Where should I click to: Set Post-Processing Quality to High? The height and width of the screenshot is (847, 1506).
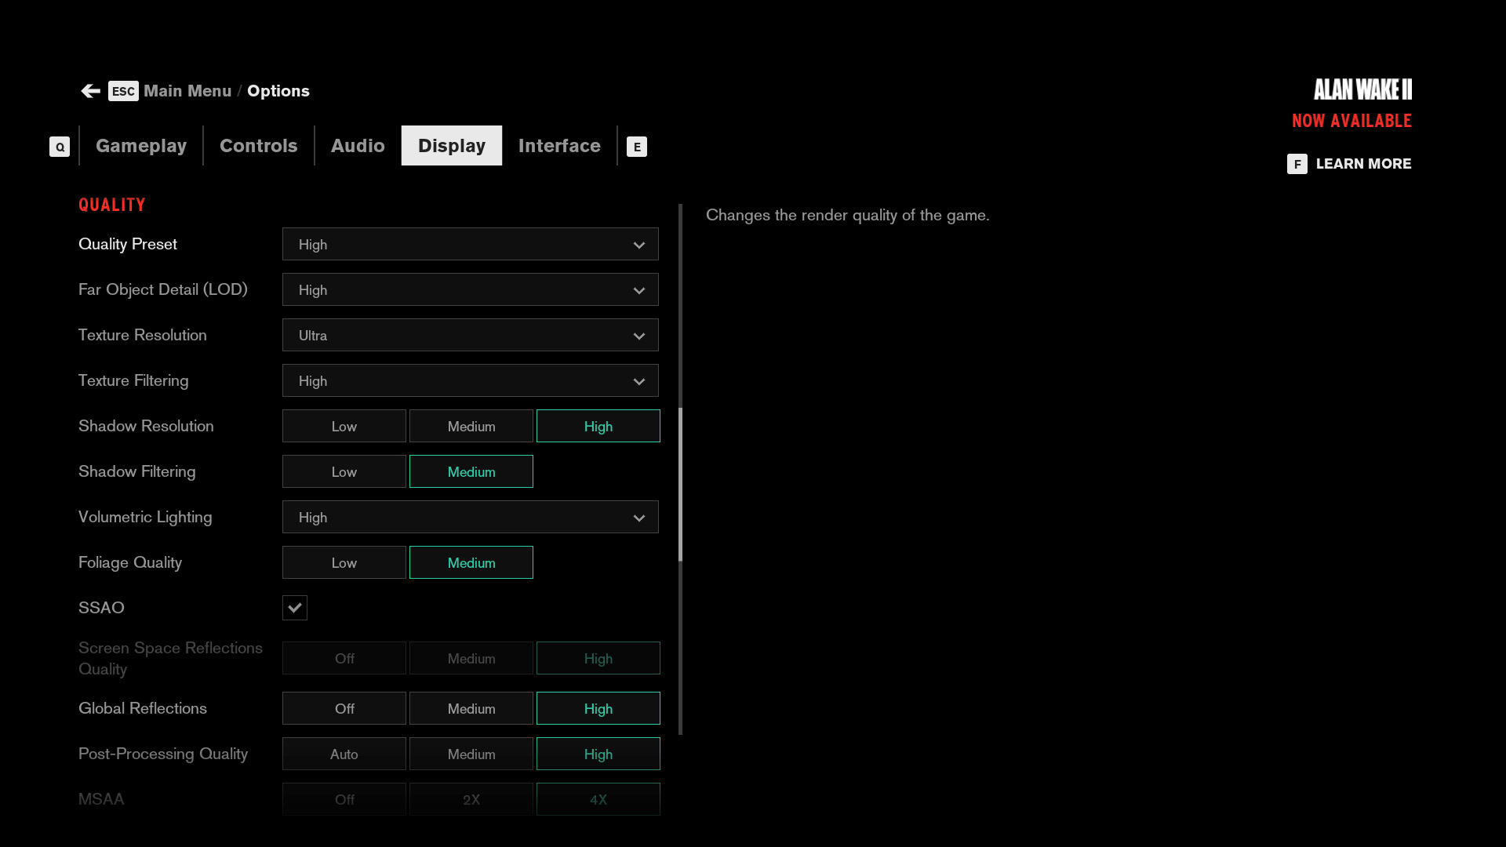[x=598, y=754]
